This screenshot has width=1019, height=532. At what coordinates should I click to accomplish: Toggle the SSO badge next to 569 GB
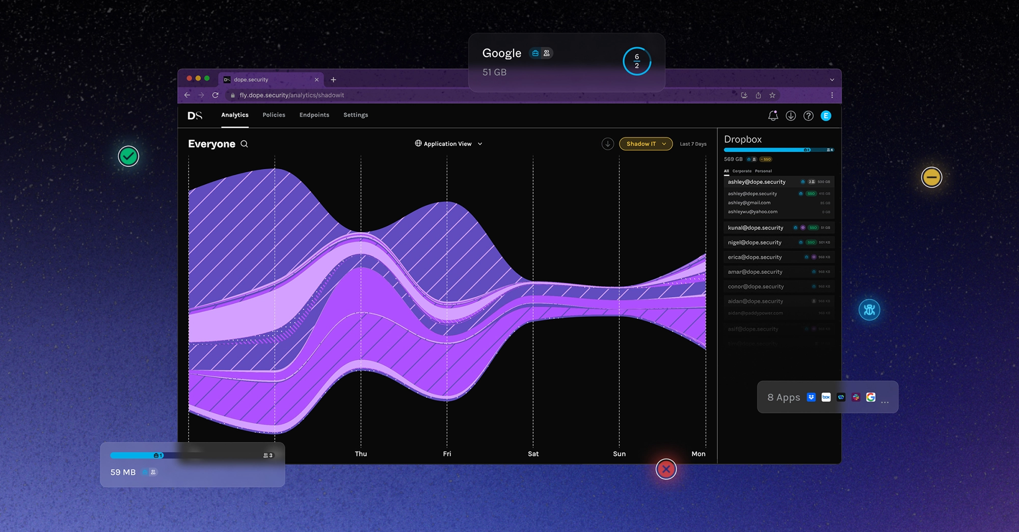coord(766,159)
